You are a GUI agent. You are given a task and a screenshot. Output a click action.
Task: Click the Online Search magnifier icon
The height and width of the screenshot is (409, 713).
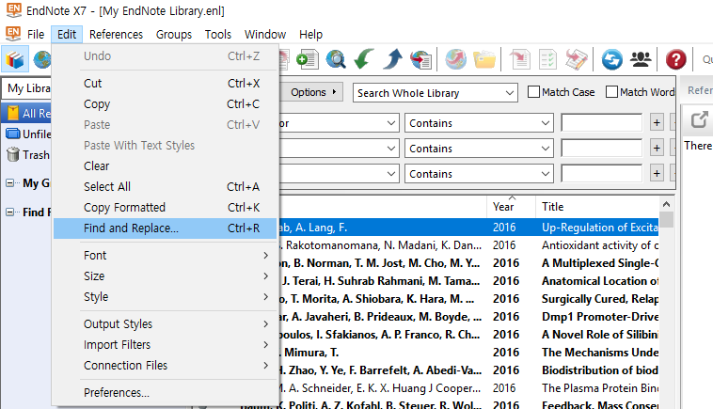pyautogui.click(x=336, y=59)
